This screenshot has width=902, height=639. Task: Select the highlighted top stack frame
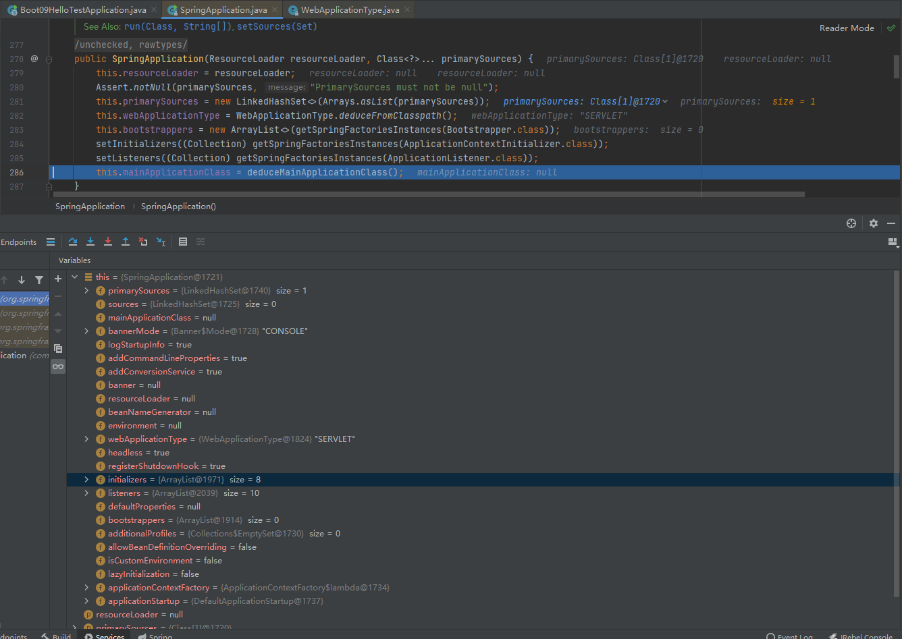click(24, 299)
